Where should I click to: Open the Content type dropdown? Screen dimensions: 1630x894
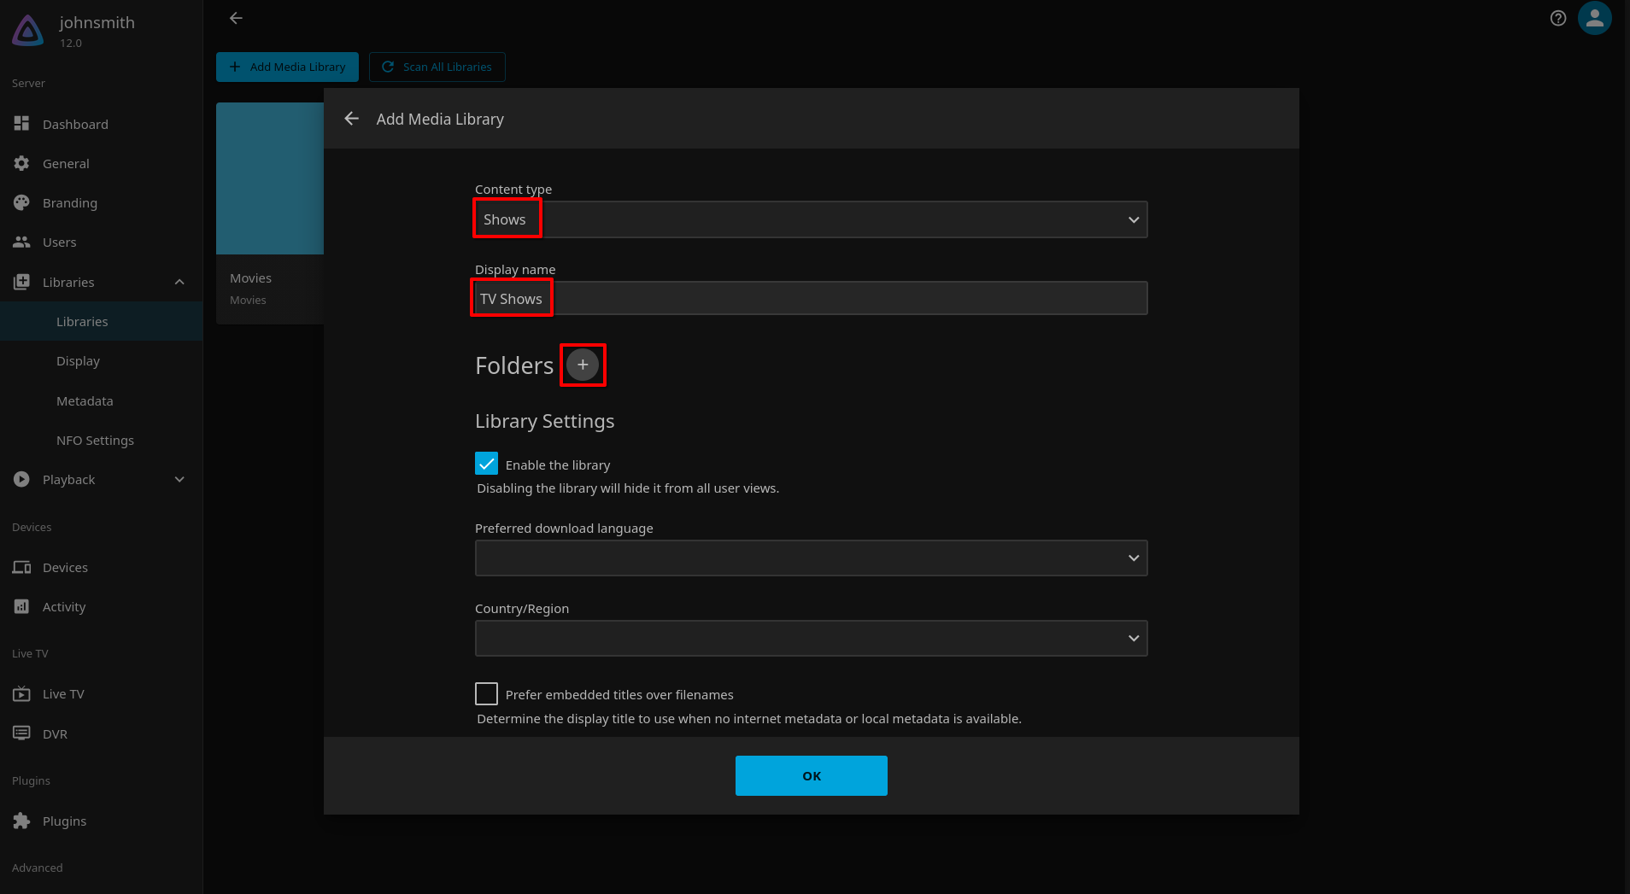[811, 219]
